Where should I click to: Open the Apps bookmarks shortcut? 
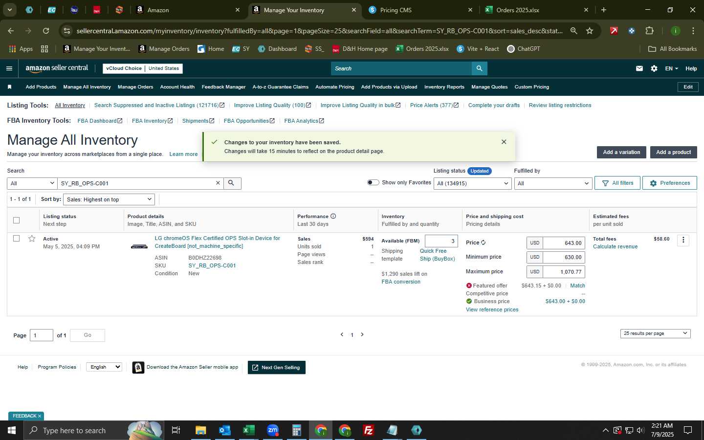(21, 49)
